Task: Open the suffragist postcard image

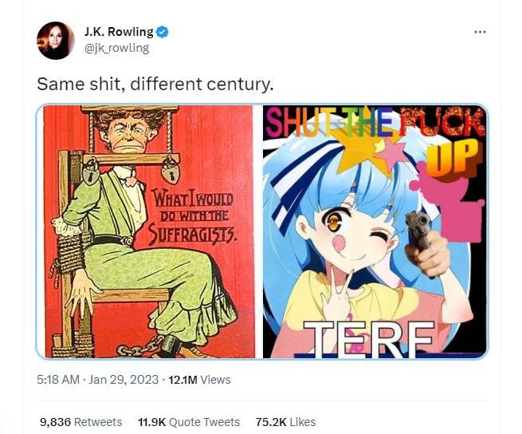Action: coord(149,231)
